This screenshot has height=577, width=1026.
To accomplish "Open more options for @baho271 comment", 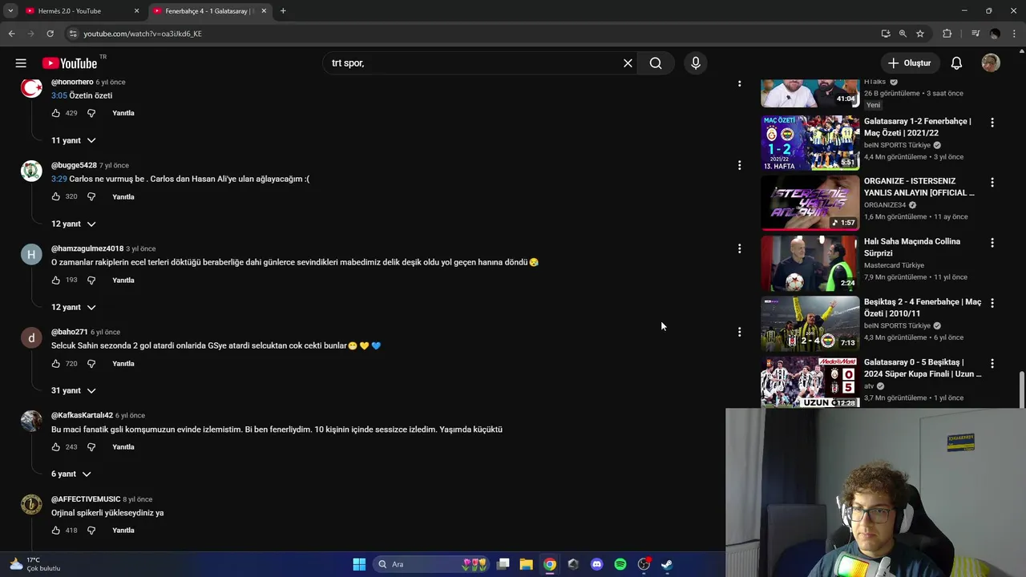I will [739, 332].
